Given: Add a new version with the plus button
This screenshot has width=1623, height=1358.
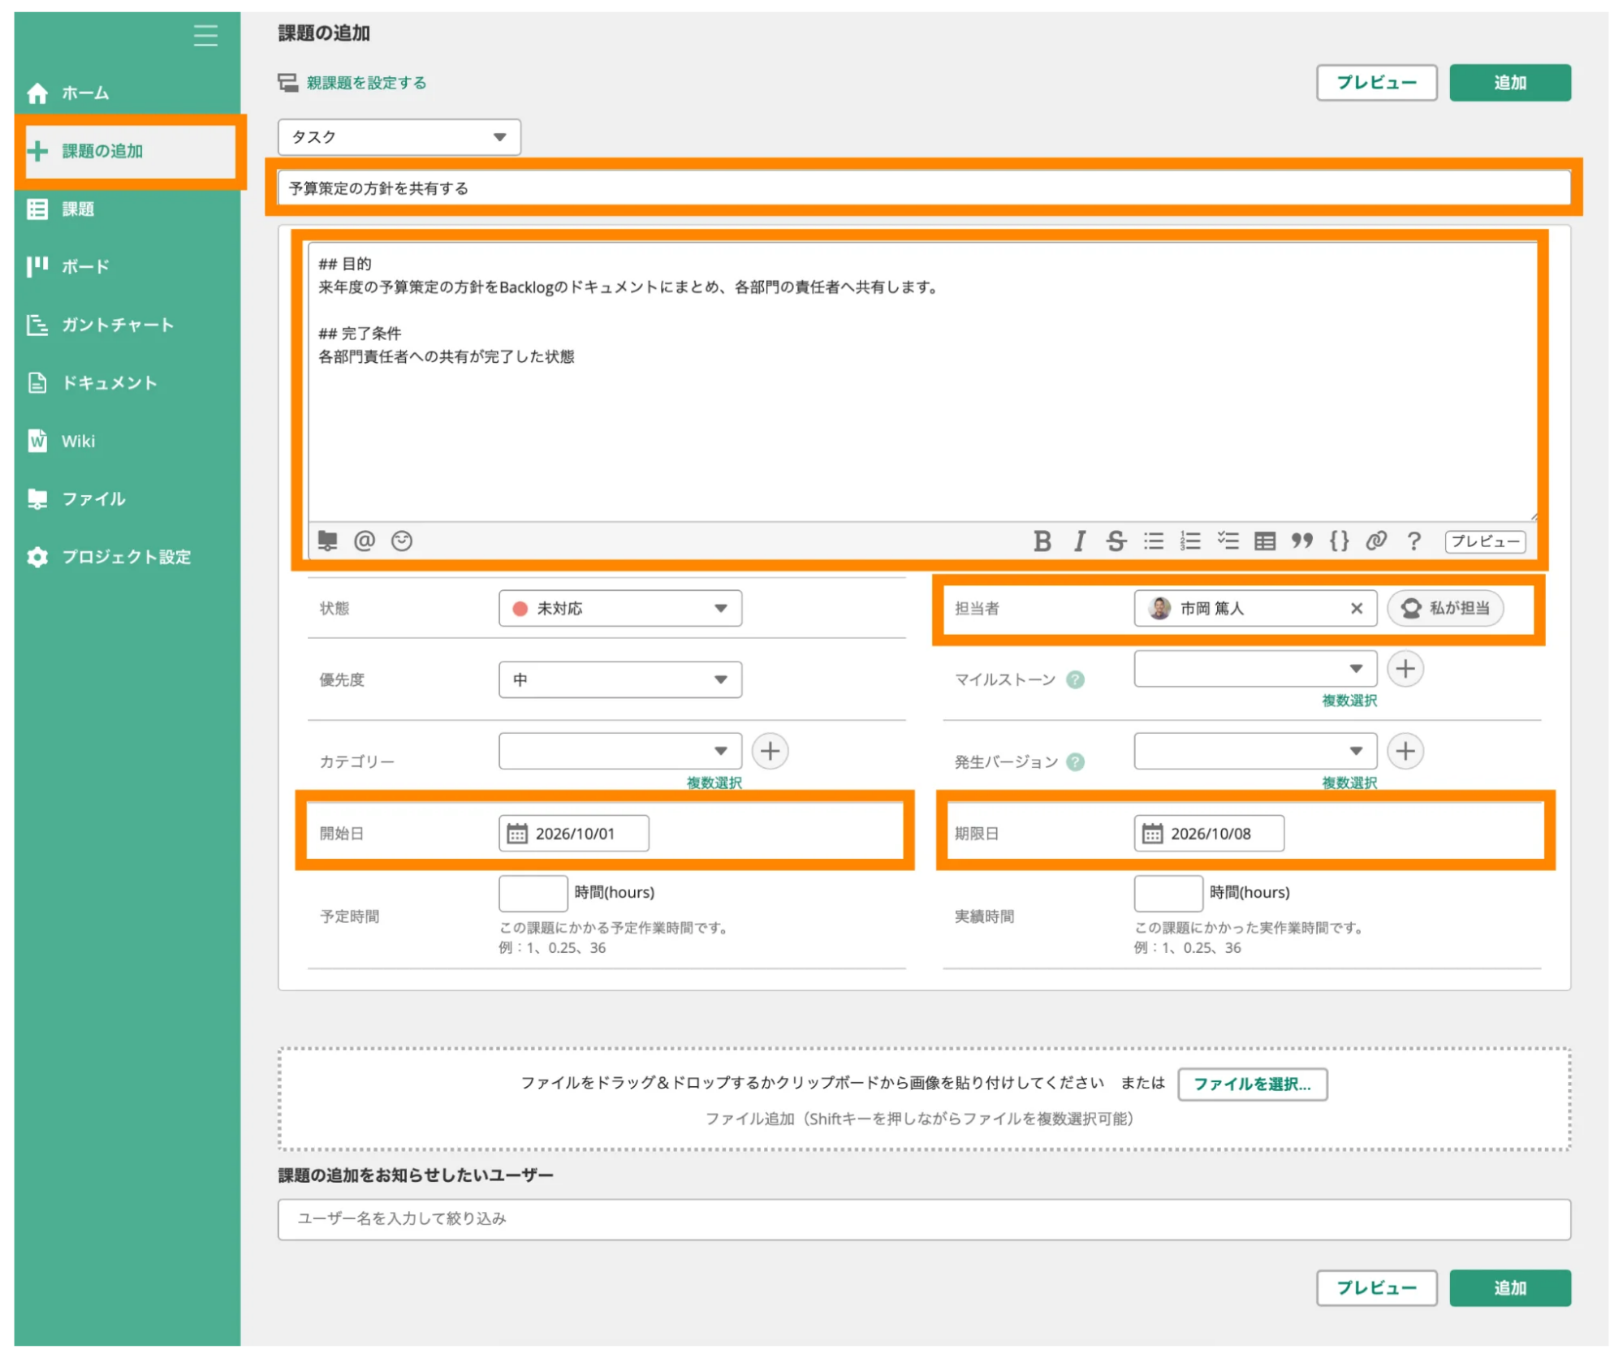Looking at the screenshot, I should [1406, 751].
